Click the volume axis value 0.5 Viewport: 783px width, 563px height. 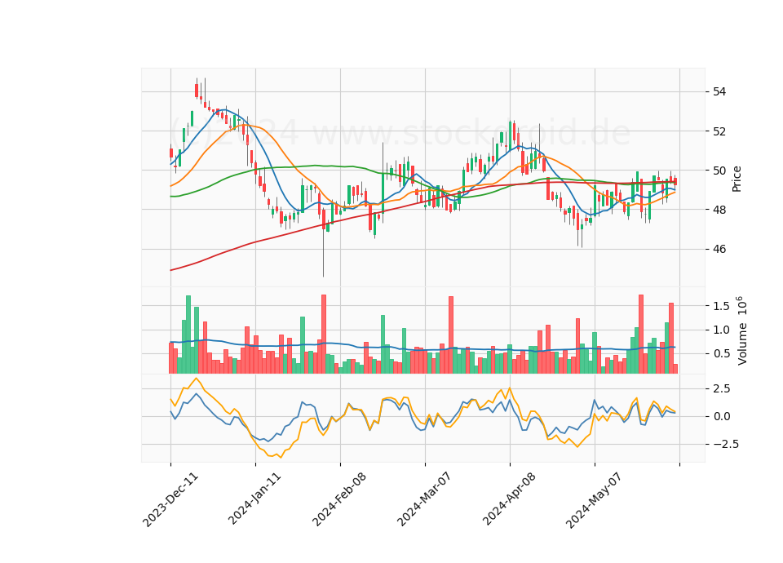point(721,353)
